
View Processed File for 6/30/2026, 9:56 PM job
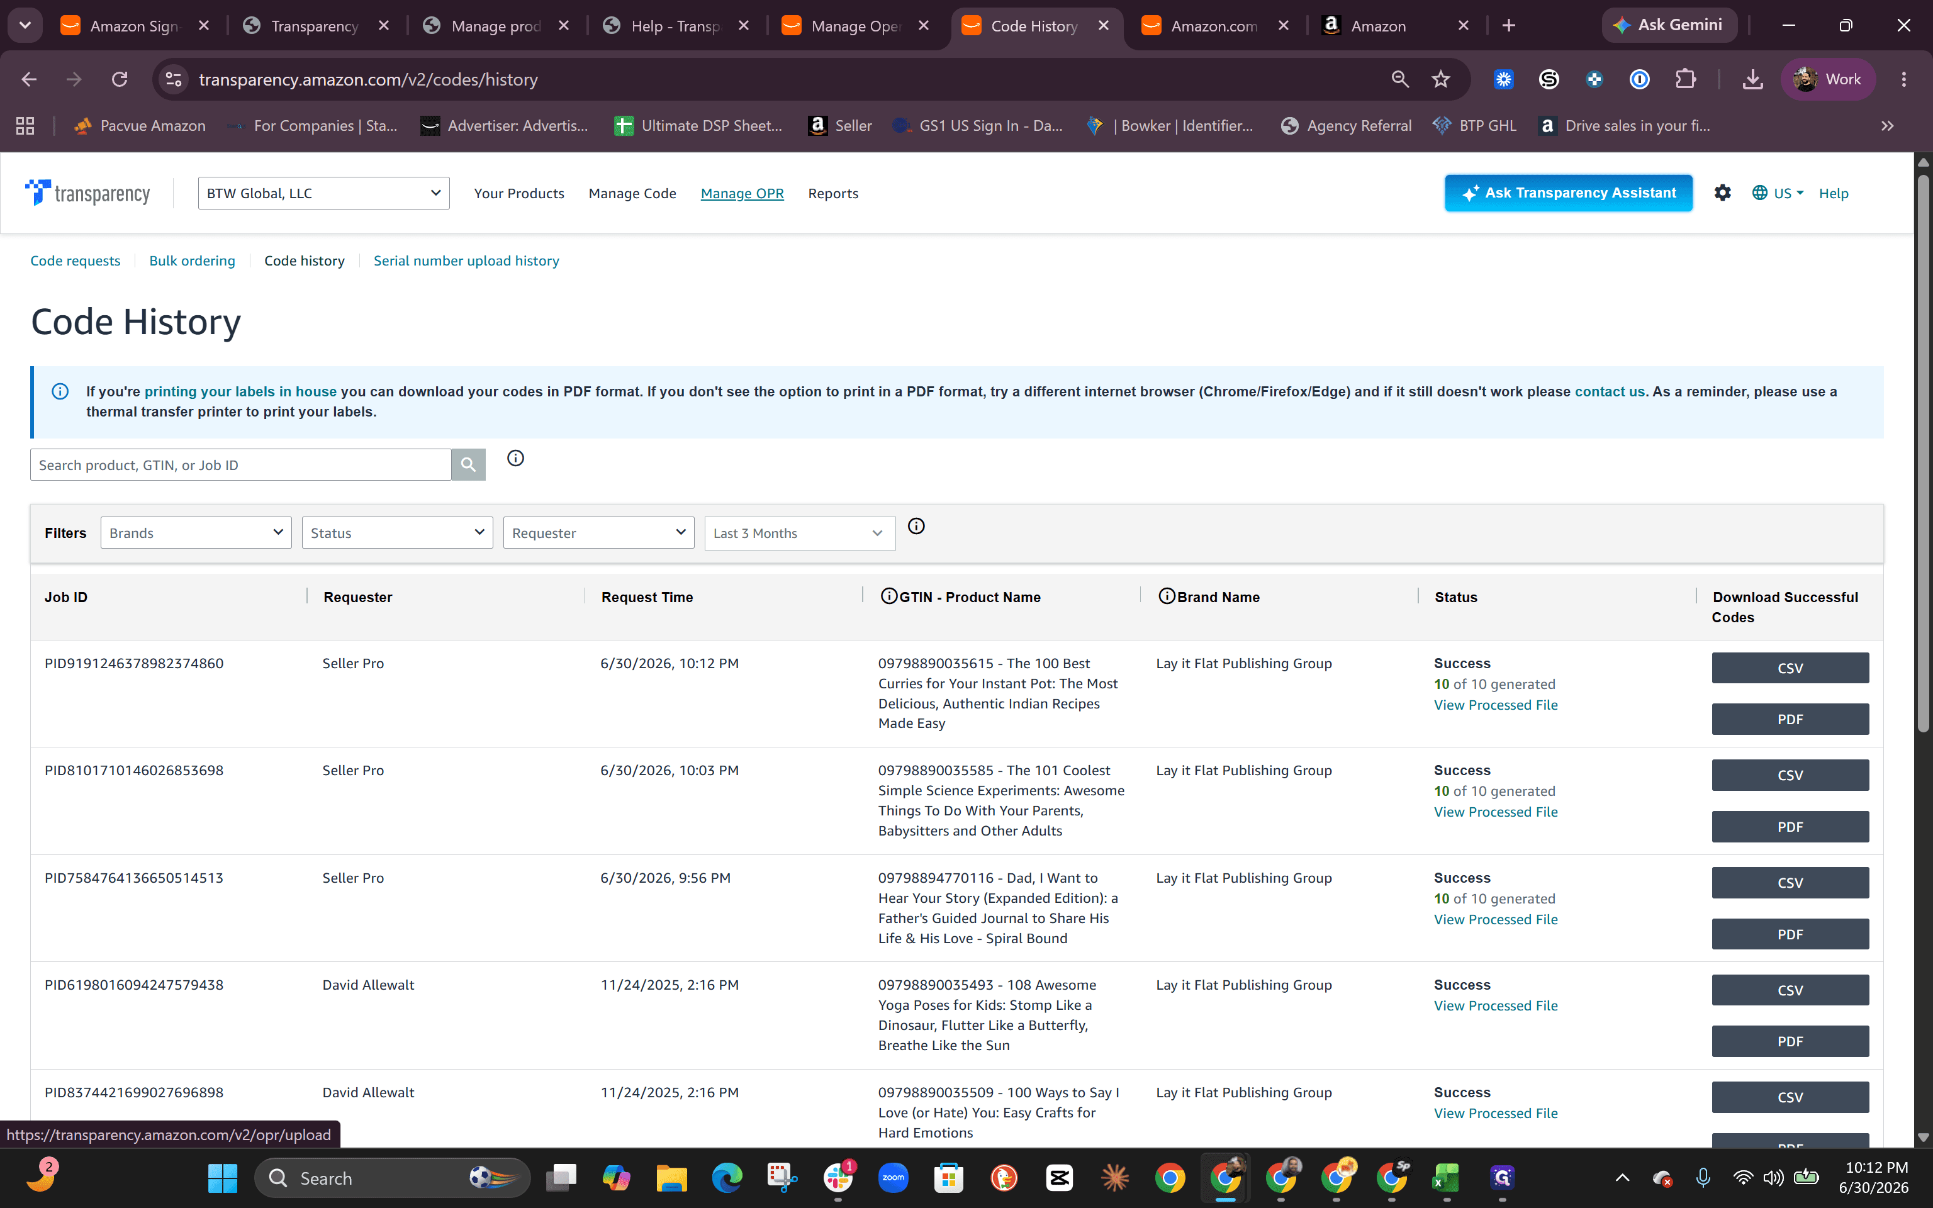point(1495,919)
